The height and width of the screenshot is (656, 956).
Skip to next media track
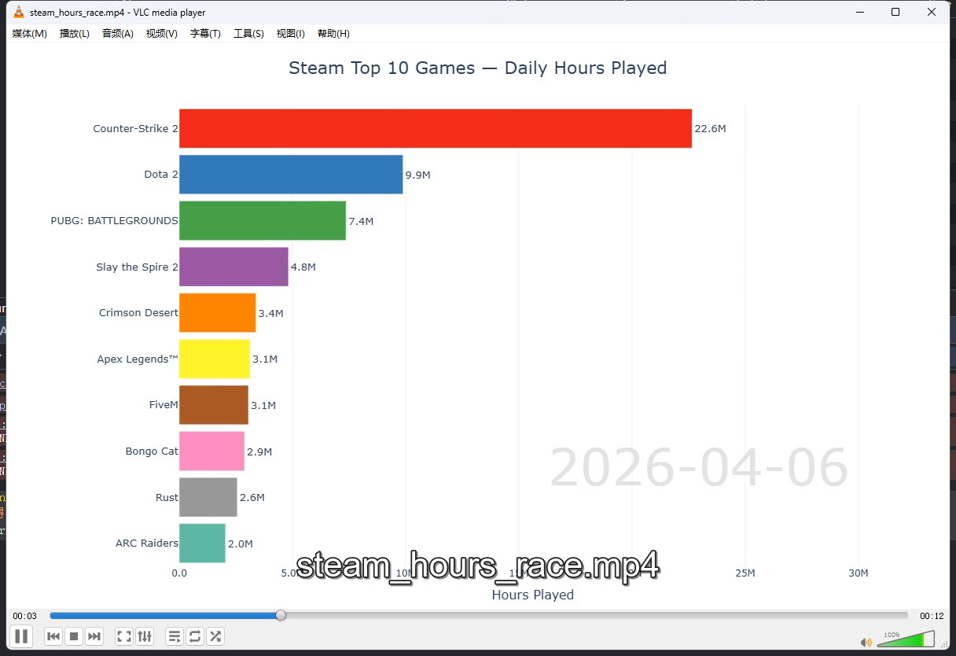point(94,636)
